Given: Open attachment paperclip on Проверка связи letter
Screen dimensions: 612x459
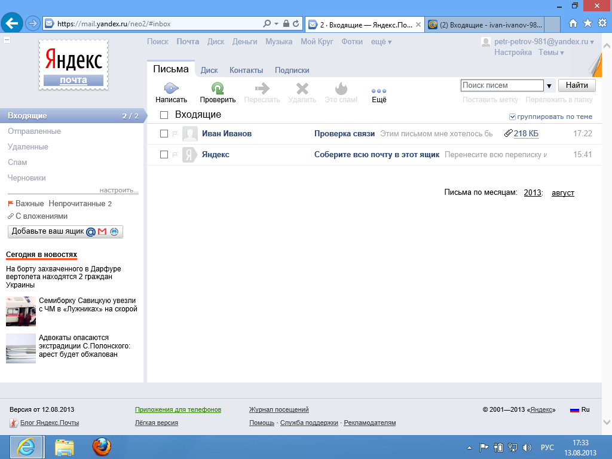Looking at the screenshot, I should tap(508, 133).
